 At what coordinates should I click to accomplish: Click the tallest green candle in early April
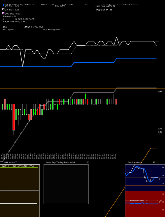tap(85, 96)
